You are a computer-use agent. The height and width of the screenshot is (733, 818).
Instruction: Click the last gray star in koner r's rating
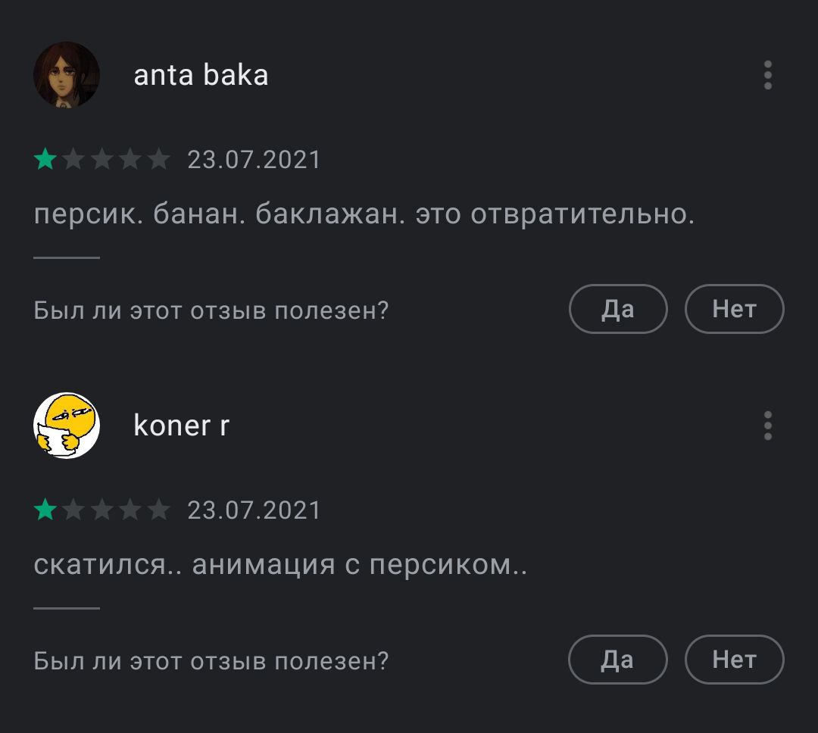click(x=158, y=510)
